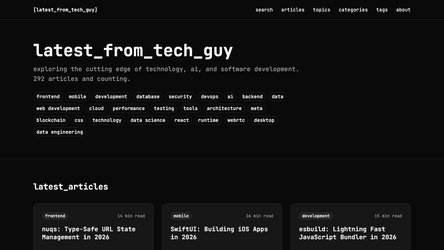Navigate to the articles section
This screenshot has height=250, width=444.
(x=293, y=10)
